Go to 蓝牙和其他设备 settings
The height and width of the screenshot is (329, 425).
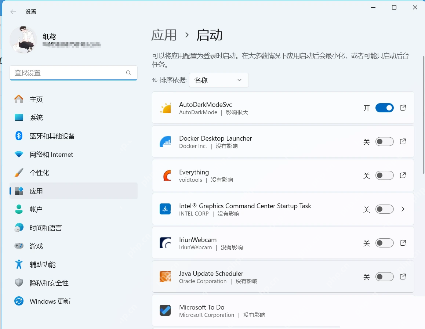tap(73, 136)
